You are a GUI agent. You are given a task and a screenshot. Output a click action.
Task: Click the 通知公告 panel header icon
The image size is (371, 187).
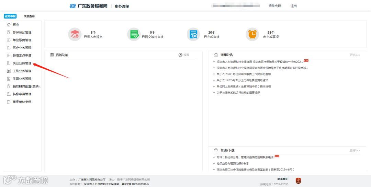(x=216, y=55)
